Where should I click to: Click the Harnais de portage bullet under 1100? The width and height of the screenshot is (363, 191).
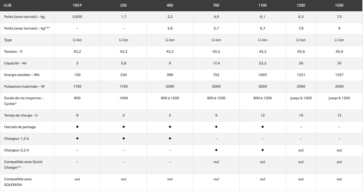[262, 127]
